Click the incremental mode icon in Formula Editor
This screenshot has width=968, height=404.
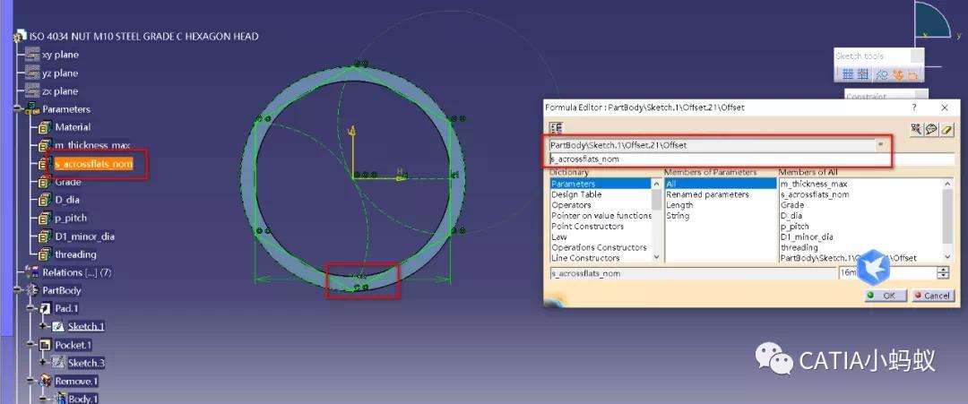(x=557, y=128)
